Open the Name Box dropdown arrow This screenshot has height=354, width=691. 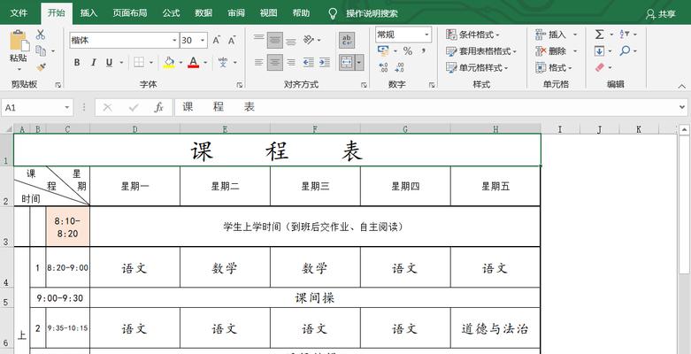67,107
